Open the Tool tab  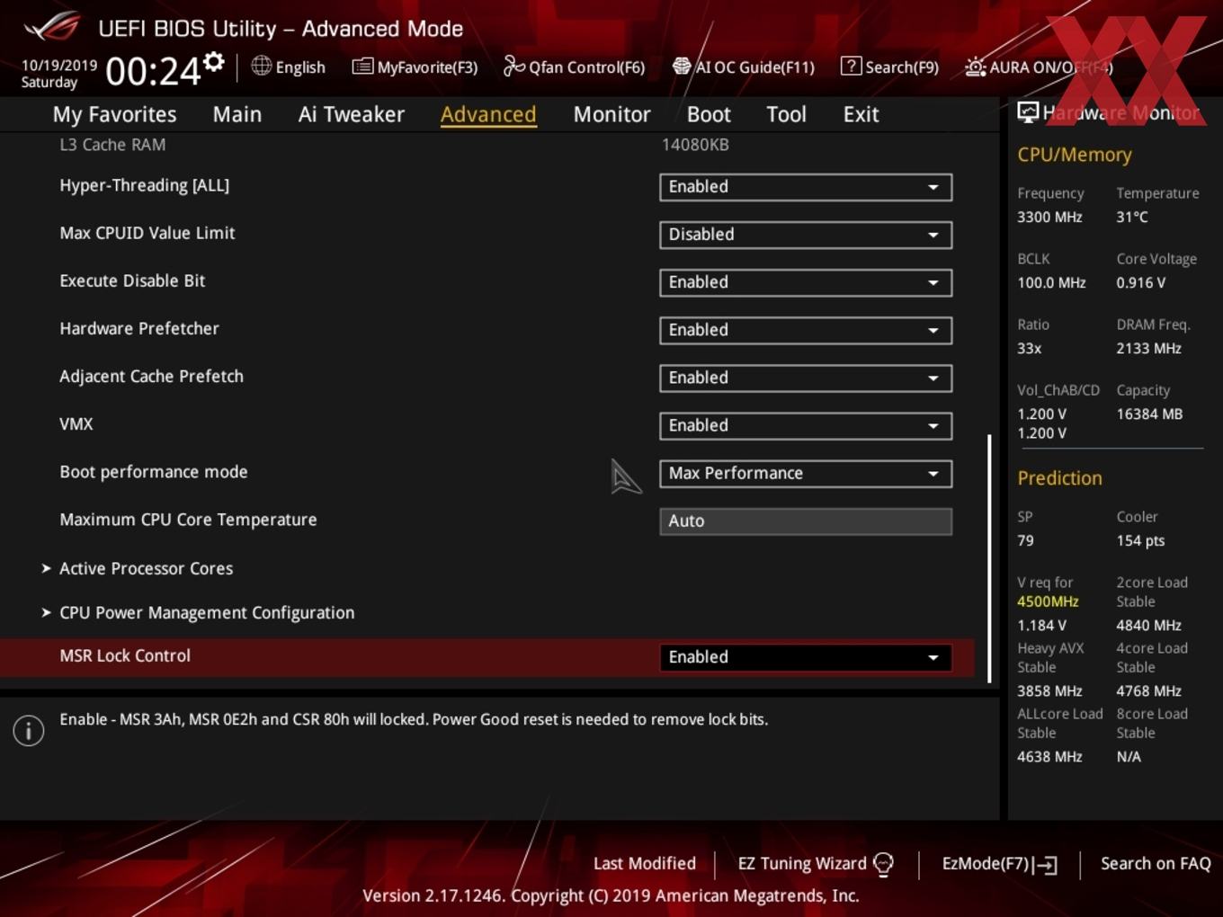tap(786, 114)
